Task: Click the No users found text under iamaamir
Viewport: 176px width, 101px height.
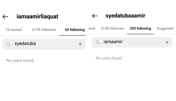Action: (x=109, y=58)
